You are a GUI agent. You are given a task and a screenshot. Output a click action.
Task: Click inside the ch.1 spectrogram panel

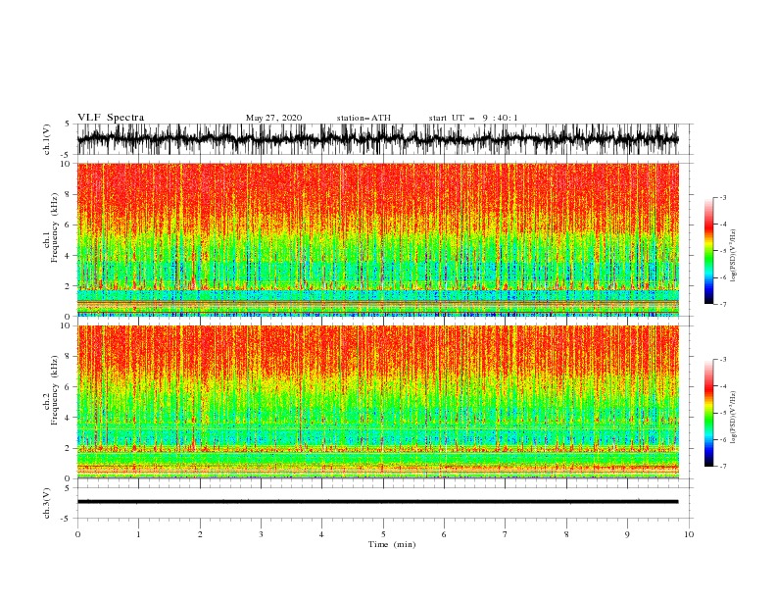(x=377, y=239)
